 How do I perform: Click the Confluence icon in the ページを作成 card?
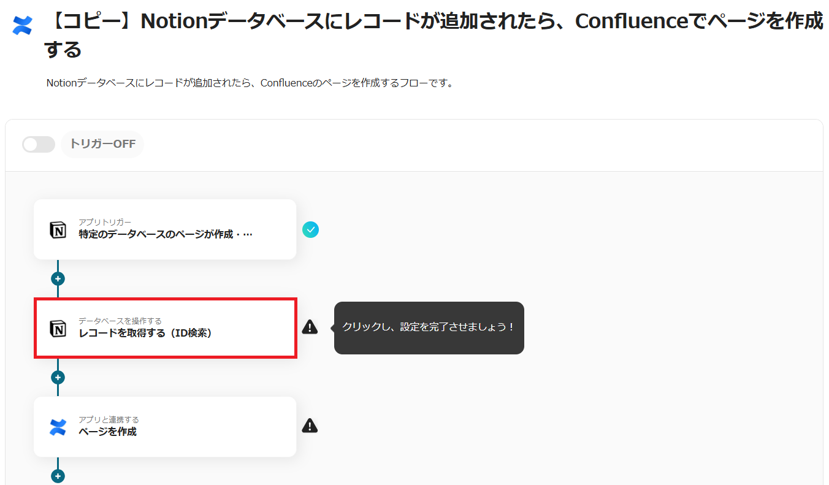58,427
